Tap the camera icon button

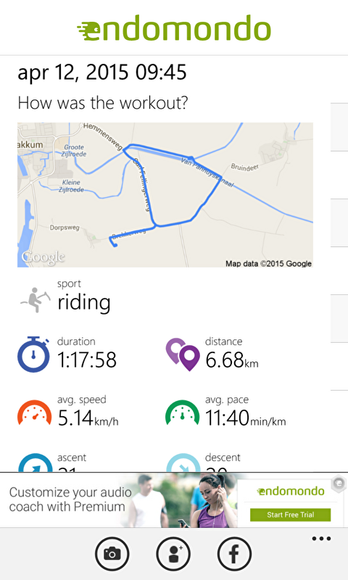[x=112, y=554]
